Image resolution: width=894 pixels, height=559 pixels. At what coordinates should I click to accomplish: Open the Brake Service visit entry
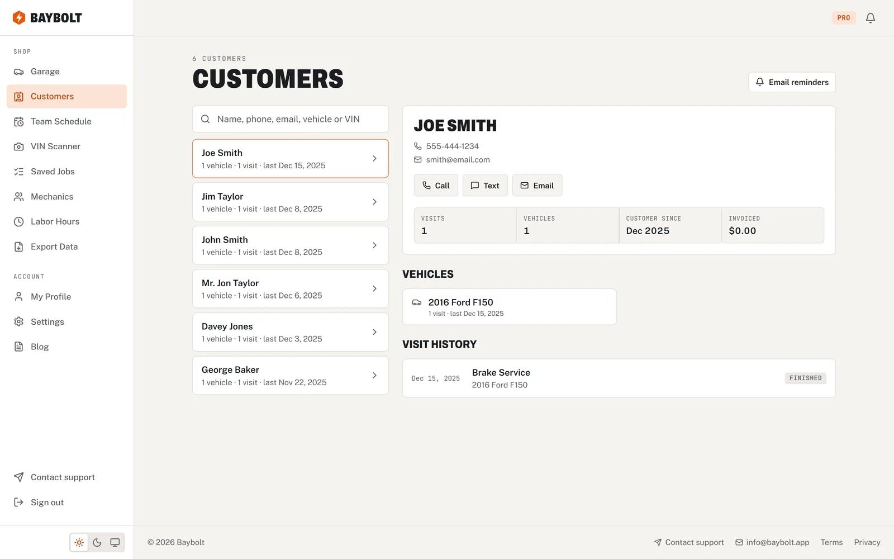coord(619,378)
